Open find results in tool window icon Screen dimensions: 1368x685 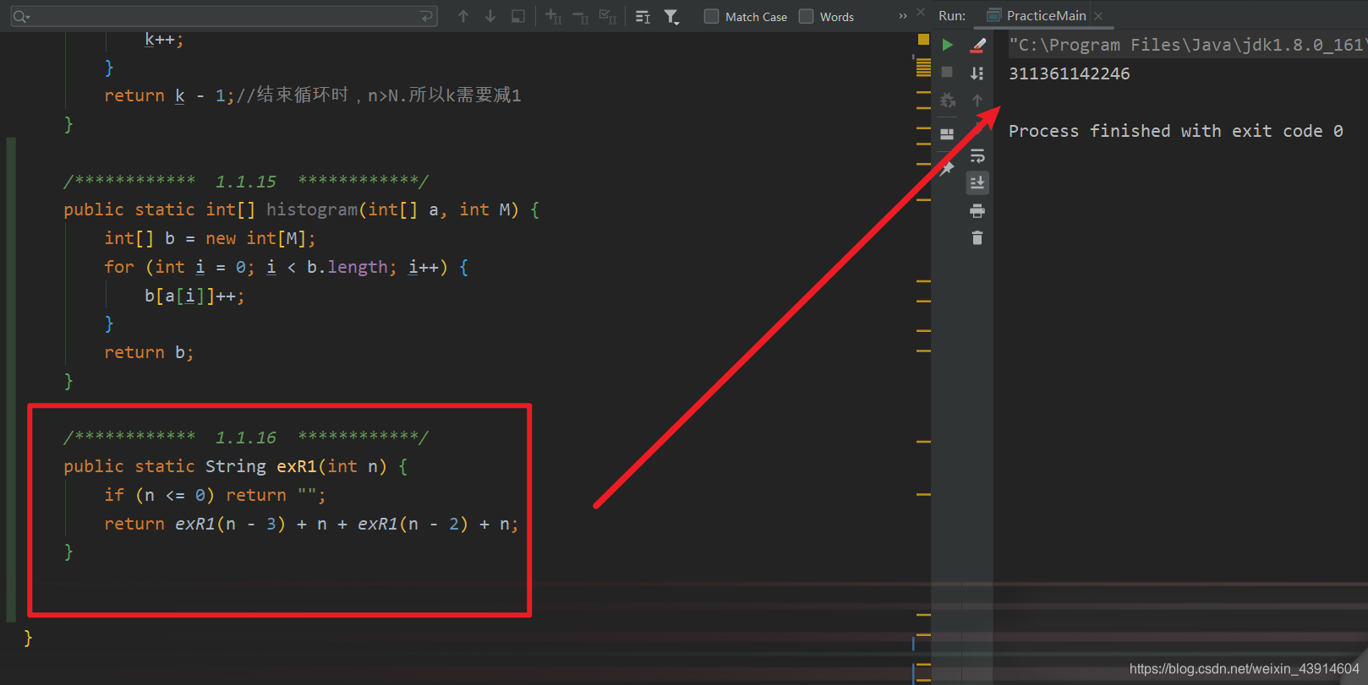643,16
